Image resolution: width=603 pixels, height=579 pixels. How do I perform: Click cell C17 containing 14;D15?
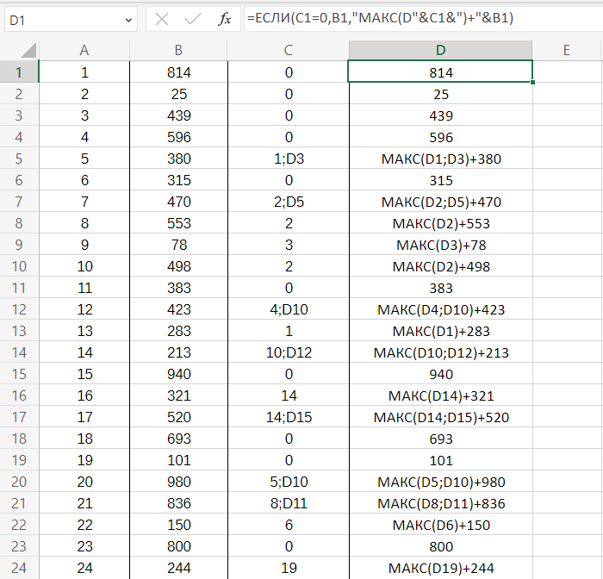(289, 417)
